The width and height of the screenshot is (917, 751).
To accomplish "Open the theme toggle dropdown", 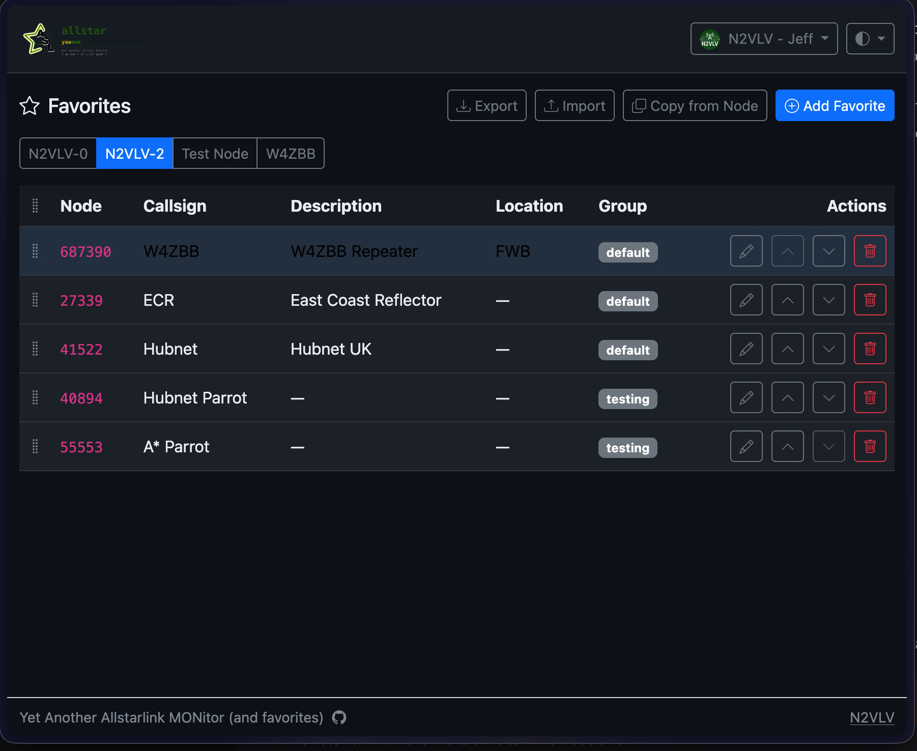I will 870,39.
